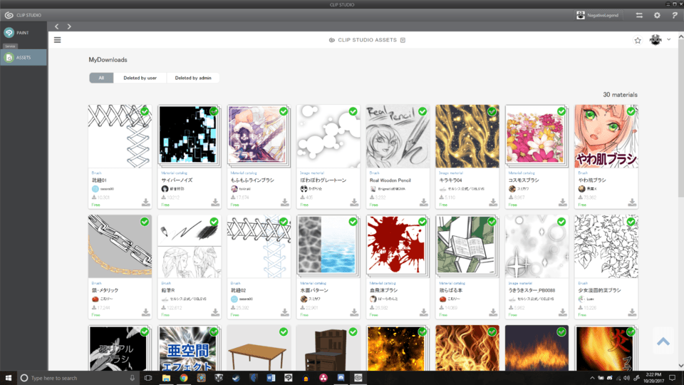Toggle the green checkmark on 血飛沫ブラシ

[423, 222]
